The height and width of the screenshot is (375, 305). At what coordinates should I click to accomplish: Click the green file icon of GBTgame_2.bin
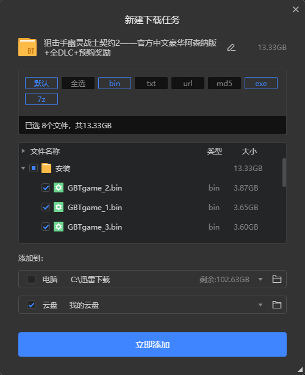tap(59, 188)
